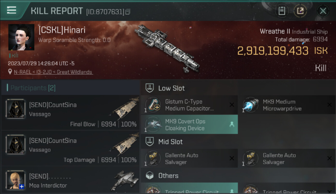
Task: Select the Gistum C-Type Medium Capacitor module icon
Action: pos(153,105)
